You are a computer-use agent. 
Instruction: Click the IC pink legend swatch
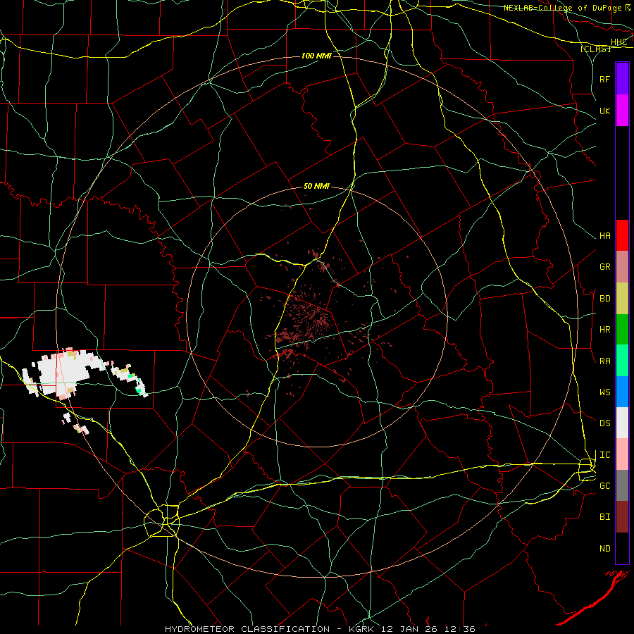point(622,454)
